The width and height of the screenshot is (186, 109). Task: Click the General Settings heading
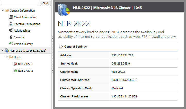click(75, 47)
